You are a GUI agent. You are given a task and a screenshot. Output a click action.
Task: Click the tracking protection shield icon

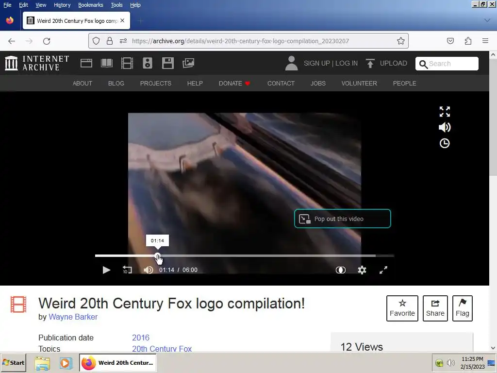point(96,41)
